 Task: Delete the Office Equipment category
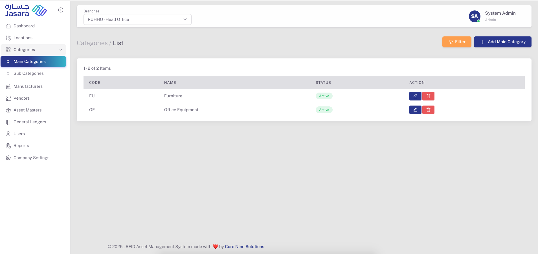pos(428,110)
